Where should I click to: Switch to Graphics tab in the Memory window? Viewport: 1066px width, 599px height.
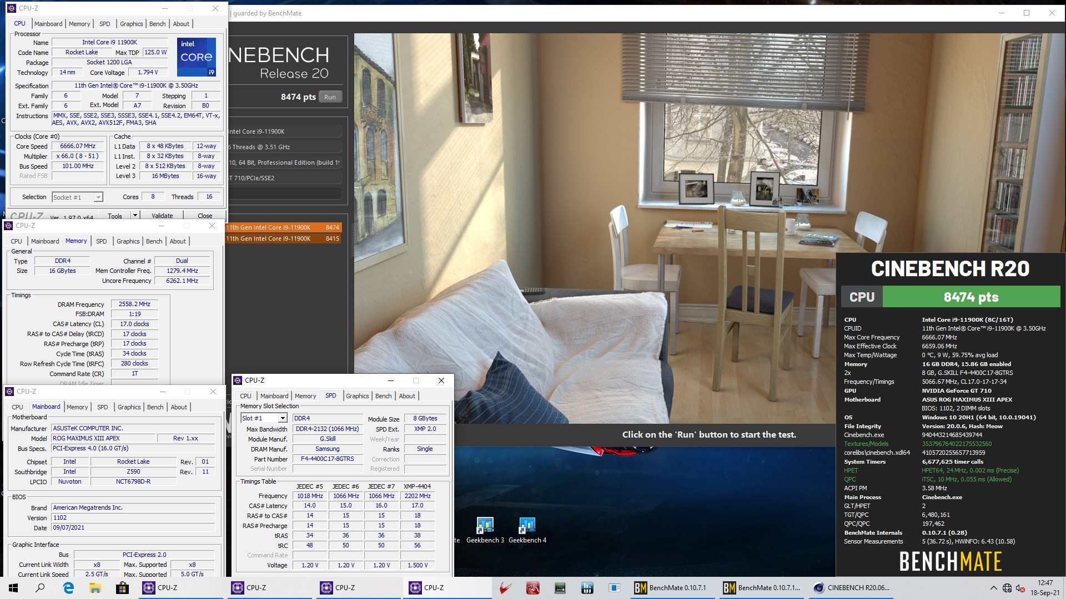(x=128, y=241)
